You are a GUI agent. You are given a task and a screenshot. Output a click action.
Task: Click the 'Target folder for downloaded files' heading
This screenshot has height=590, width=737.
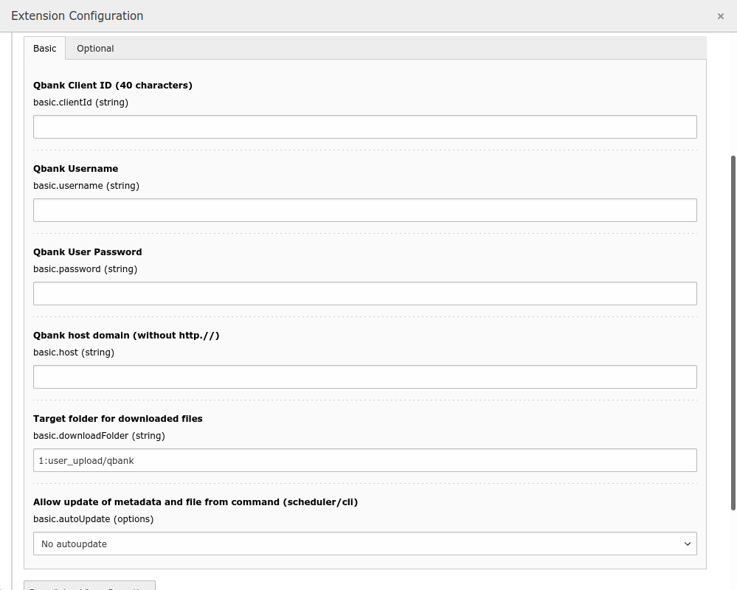click(x=118, y=419)
